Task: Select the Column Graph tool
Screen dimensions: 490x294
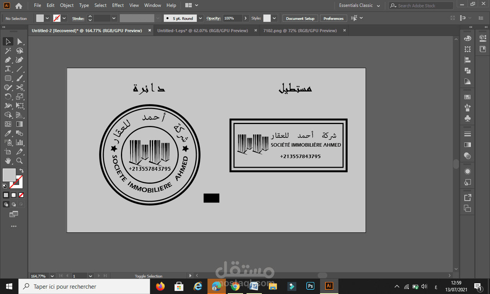Action: coord(20,142)
